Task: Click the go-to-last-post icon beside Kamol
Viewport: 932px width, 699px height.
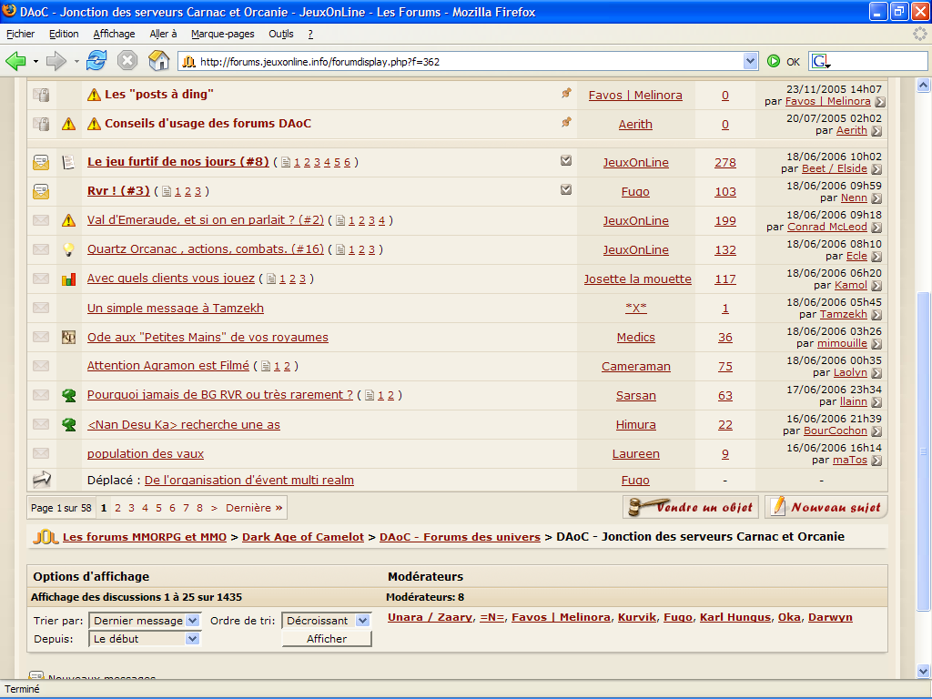Action: 876,286
